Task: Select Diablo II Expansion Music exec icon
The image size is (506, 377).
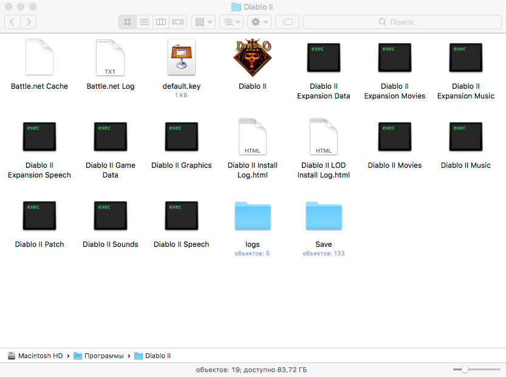Action: [466, 58]
